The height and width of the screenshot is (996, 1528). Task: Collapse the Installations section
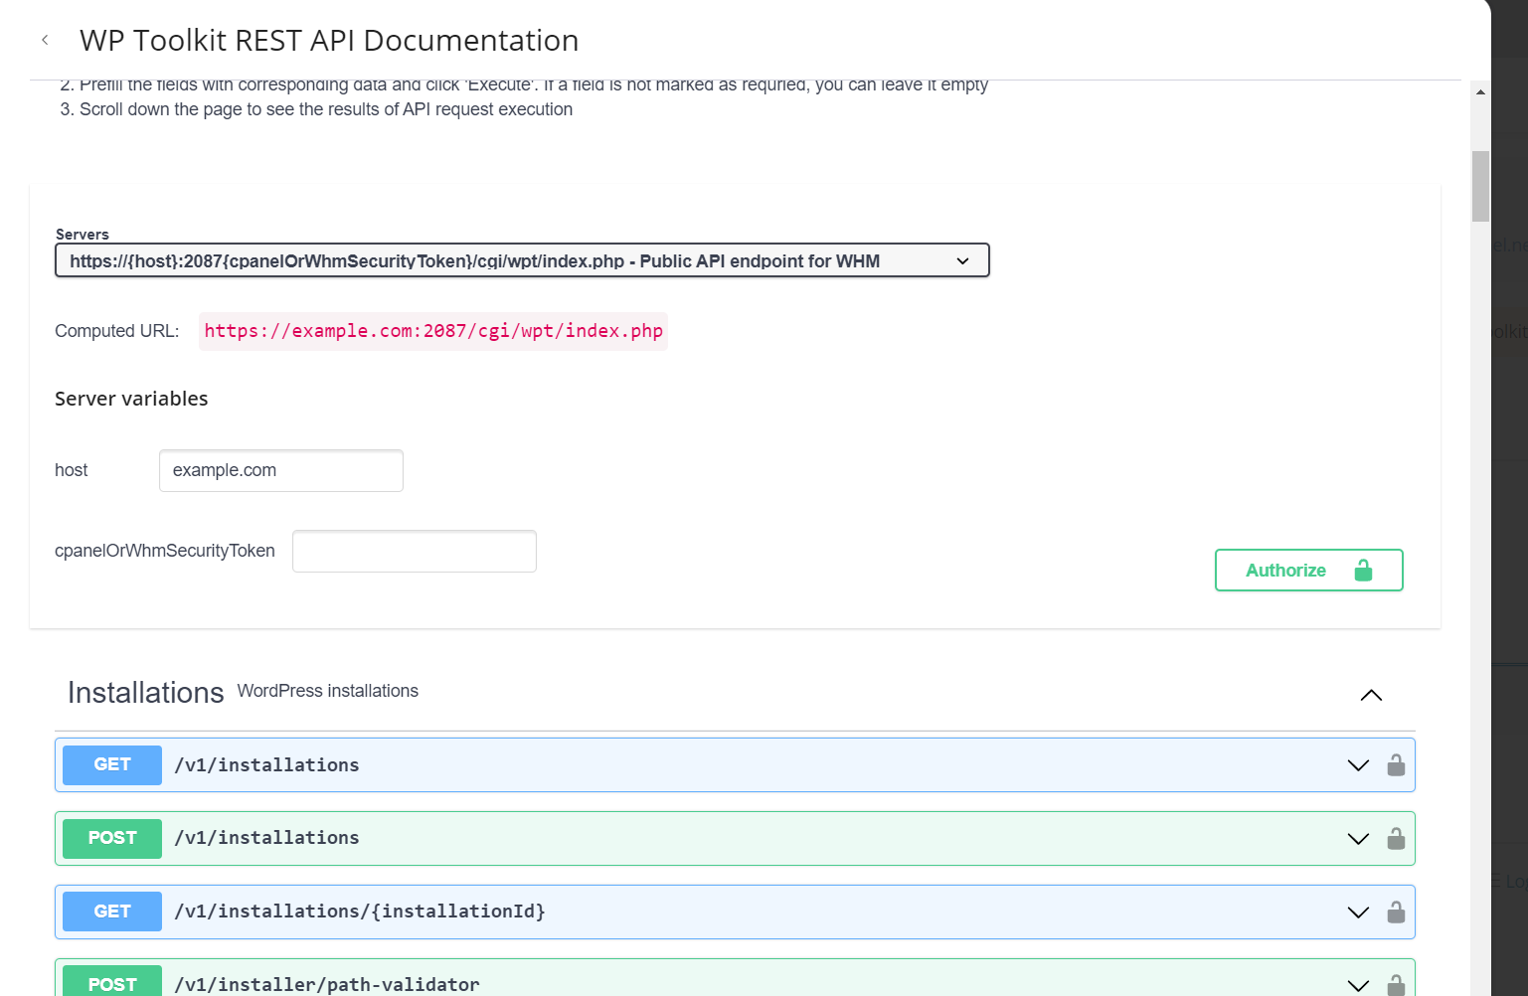(1371, 695)
